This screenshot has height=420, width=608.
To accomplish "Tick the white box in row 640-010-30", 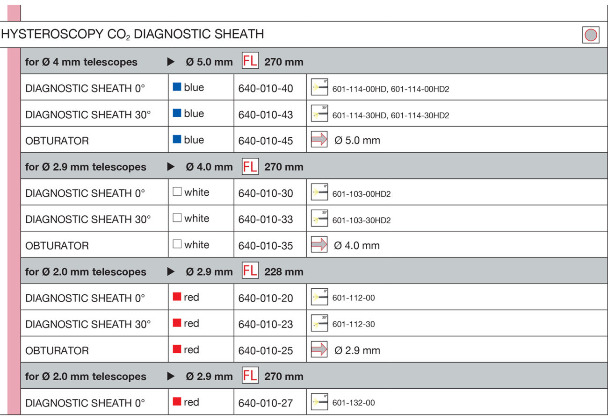I will point(177,192).
